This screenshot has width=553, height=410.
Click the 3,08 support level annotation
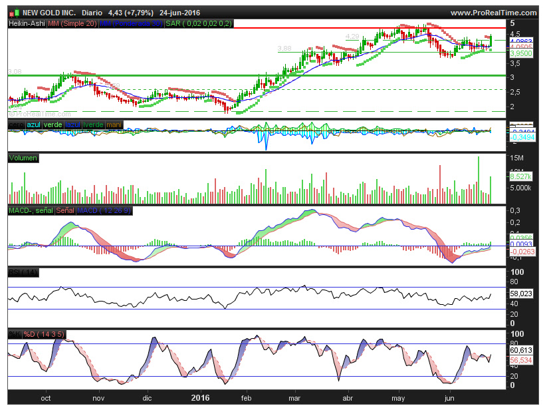(15, 72)
